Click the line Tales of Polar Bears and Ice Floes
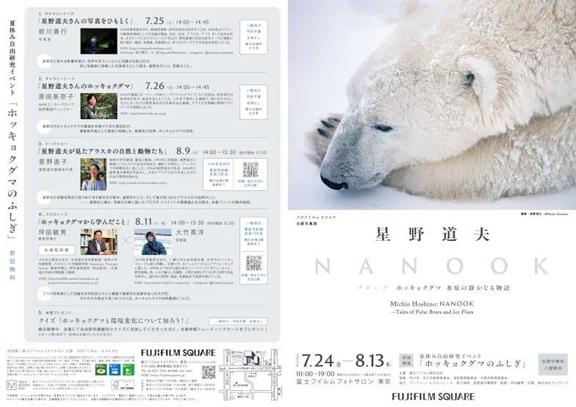Image resolution: width=576 pixels, height=407 pixels. tap(433, 311)
